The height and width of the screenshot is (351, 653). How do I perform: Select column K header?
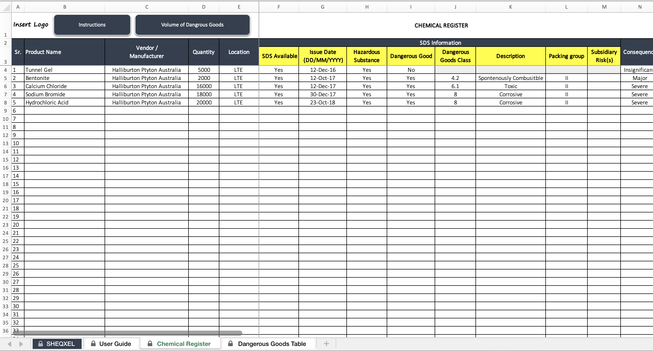click(x=511, y=7)
